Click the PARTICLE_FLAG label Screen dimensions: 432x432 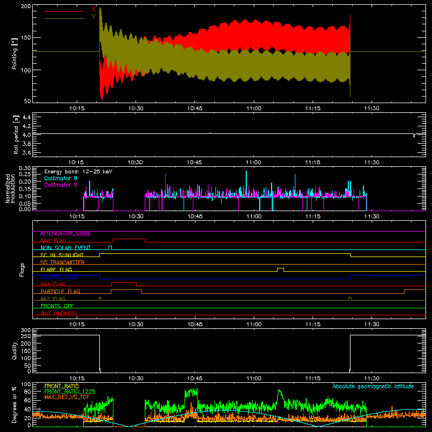click(60, 291)
